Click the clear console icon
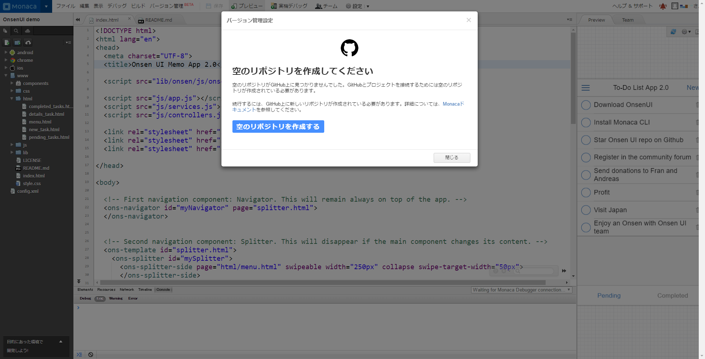Viewport: 705px width, 359px height. (91, 355)
